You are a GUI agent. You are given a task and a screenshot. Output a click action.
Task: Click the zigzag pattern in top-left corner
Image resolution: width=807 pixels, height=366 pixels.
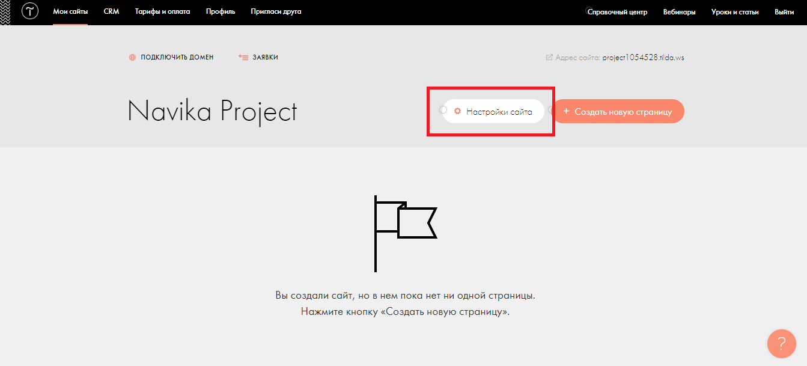coord(5,12)
